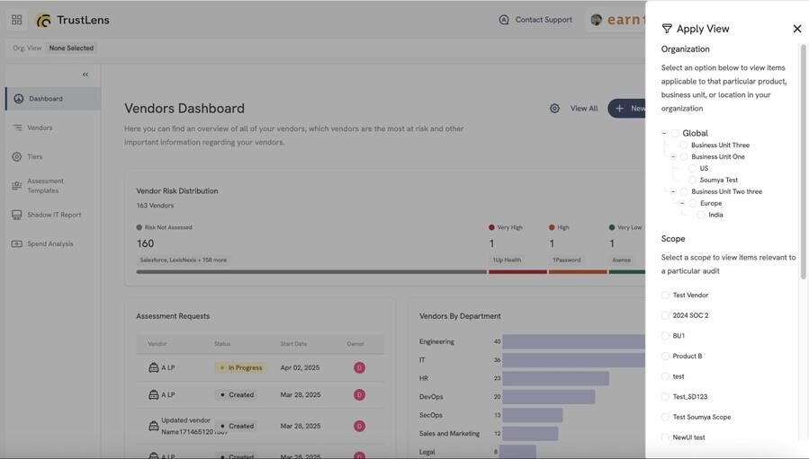Collapse the Europe tree node
The width and height of the screenshot is (809, 459).
point(681,203)
